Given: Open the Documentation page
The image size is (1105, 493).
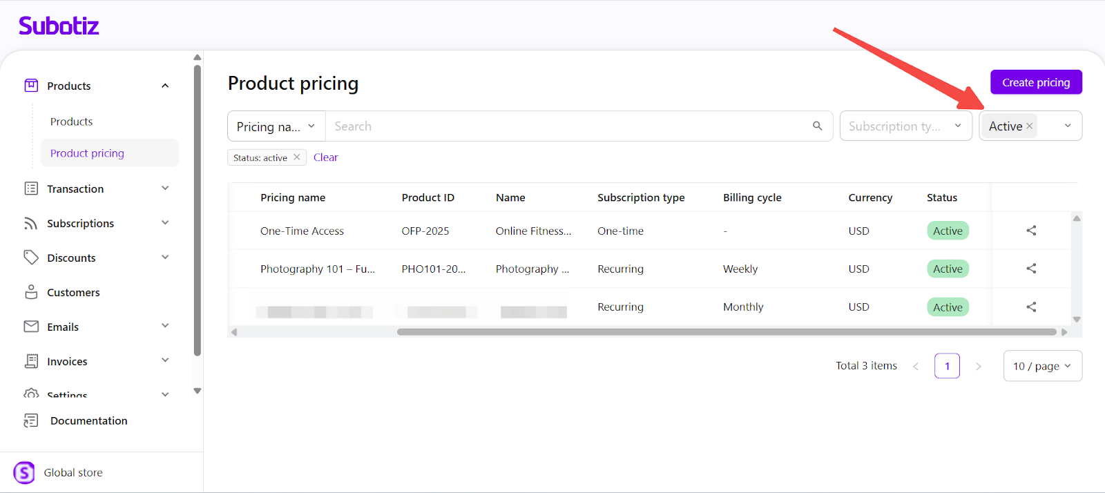Looking at the screenshot, I should click(88, 421).
